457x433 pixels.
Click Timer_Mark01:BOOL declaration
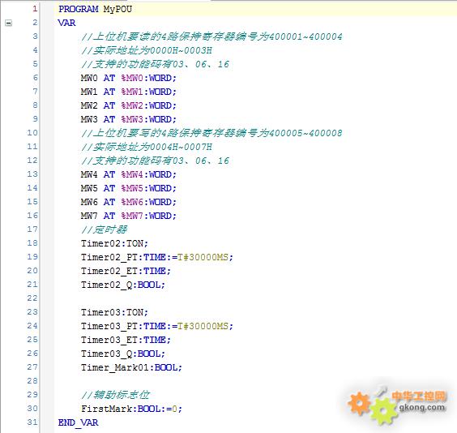point(131,367)
